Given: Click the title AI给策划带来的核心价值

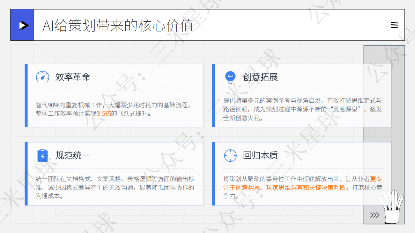Looking at the screenshot, I should pyautogui.click(x=118, y=26).
